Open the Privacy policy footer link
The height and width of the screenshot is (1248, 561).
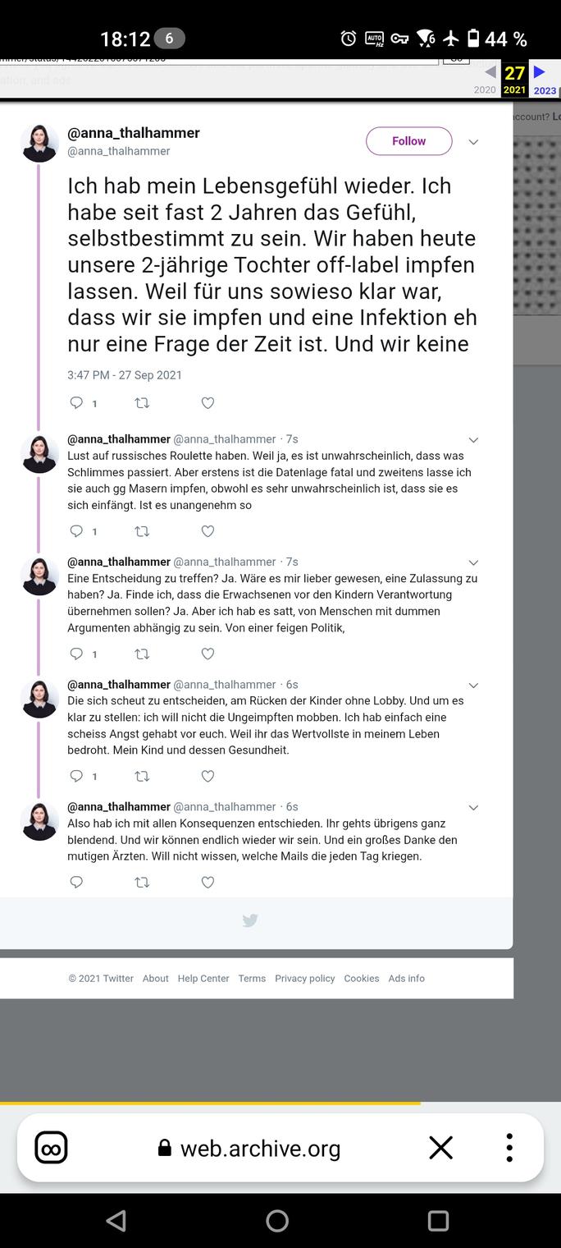(305, 979)
